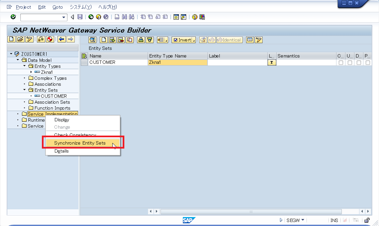Expand the Zkna1 entity type node
Viewport: 379px width, 226px height.
(31, 72)
